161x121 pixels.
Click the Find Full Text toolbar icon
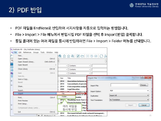(x=73, y=56)
